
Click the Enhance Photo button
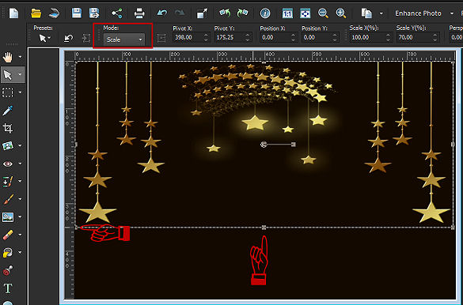[x=418, y=13]
